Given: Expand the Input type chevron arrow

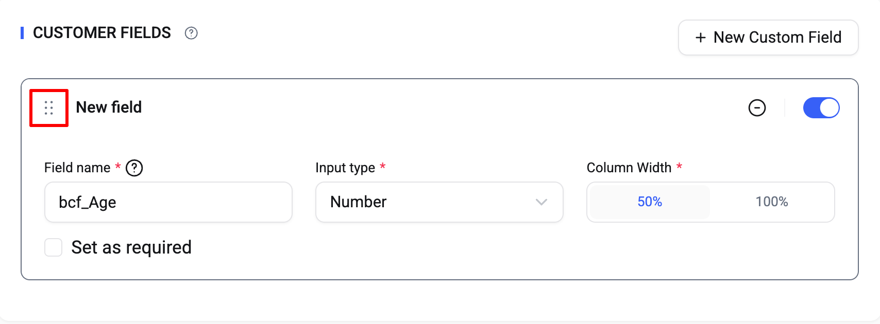Looking at the screenshot, I should tap(541, 202).
